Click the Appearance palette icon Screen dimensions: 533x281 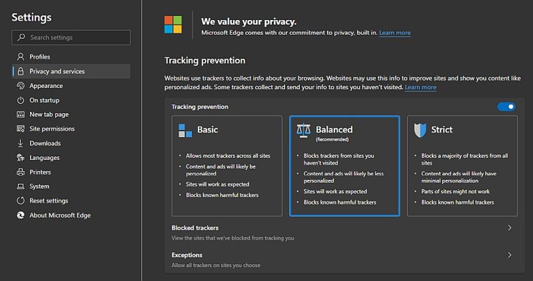point(21,86)
